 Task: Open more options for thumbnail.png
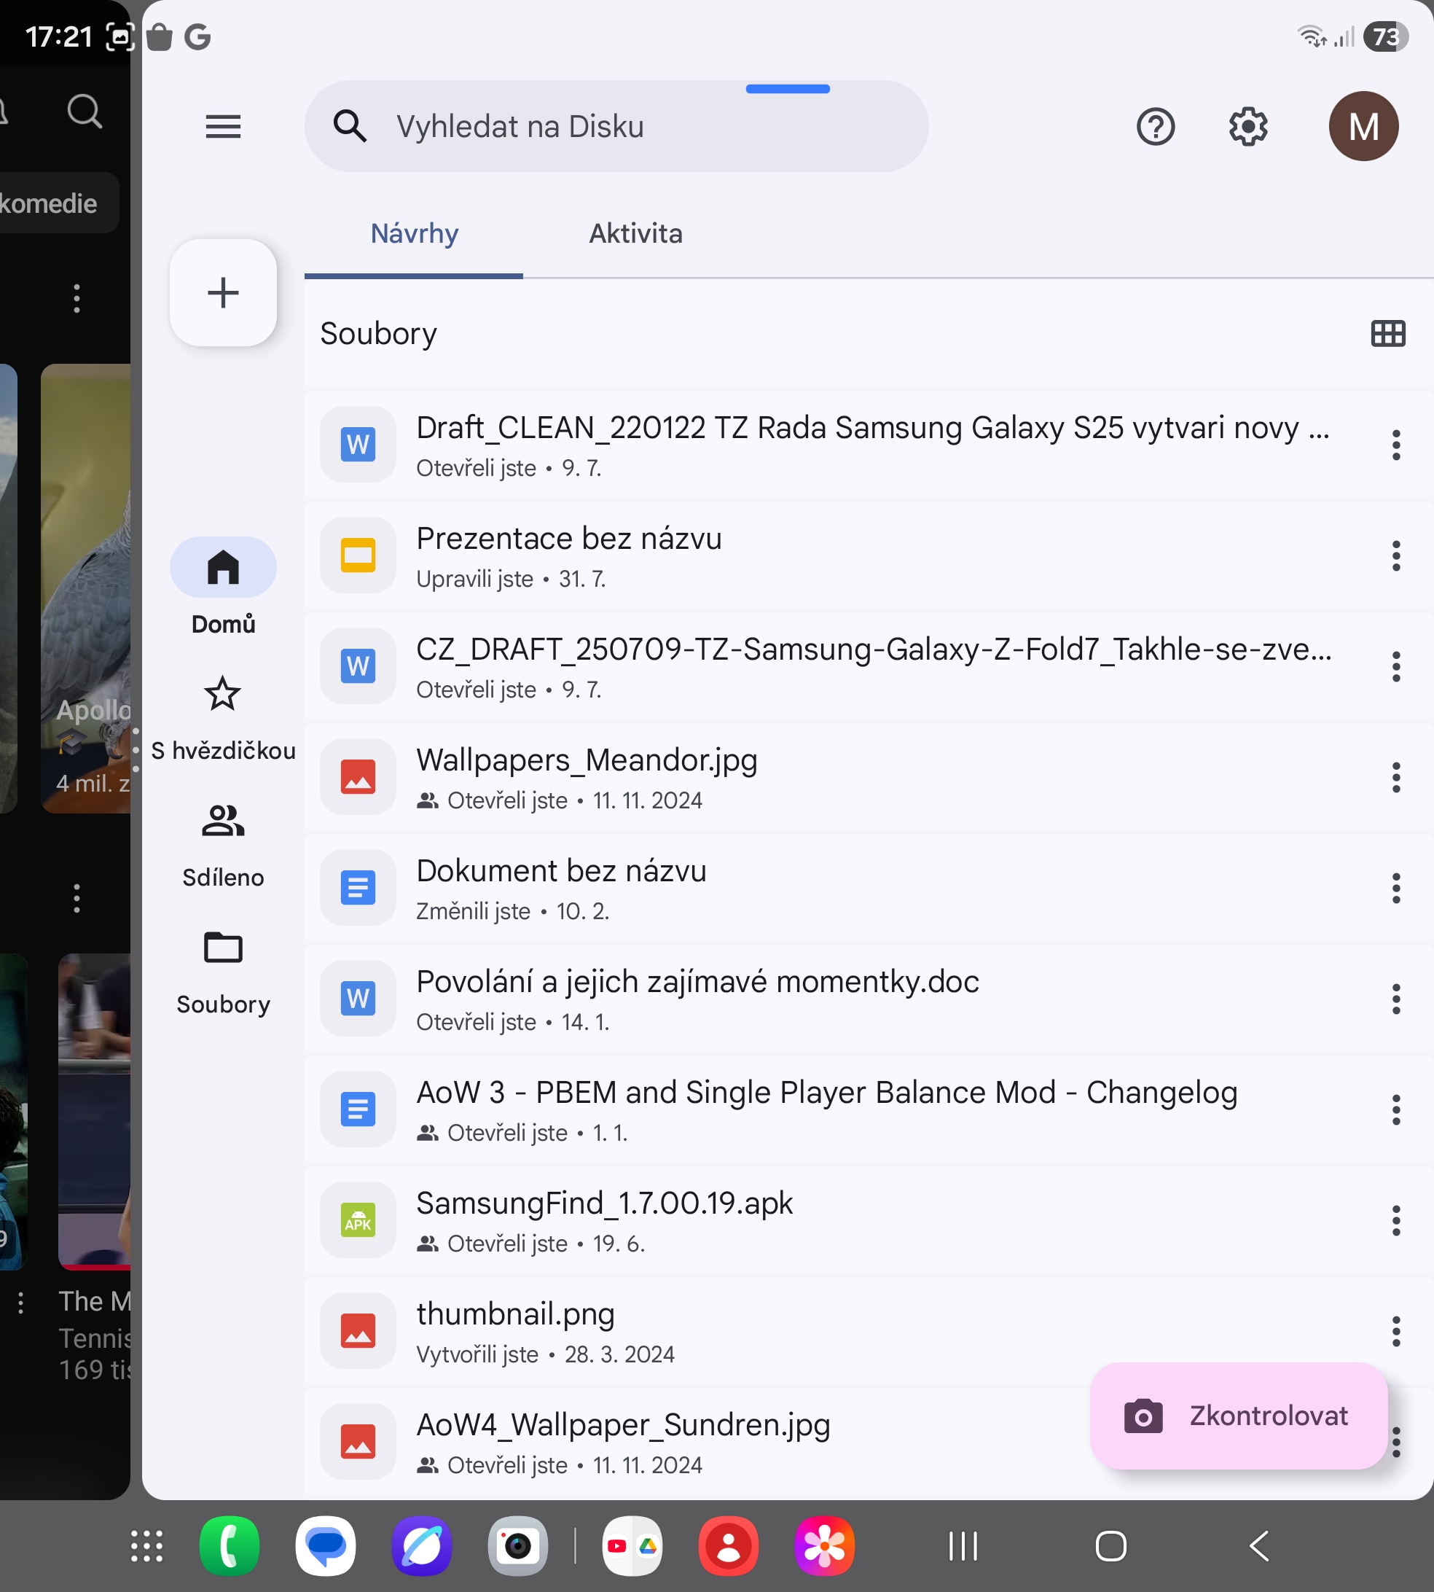[x=1395, y=1331]
